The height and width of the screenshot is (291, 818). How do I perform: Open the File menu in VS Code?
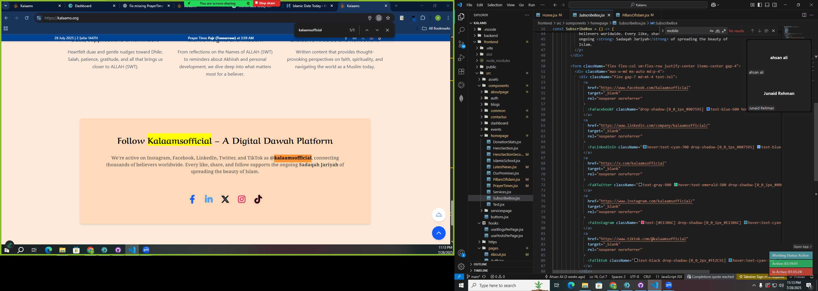point(469,5)
